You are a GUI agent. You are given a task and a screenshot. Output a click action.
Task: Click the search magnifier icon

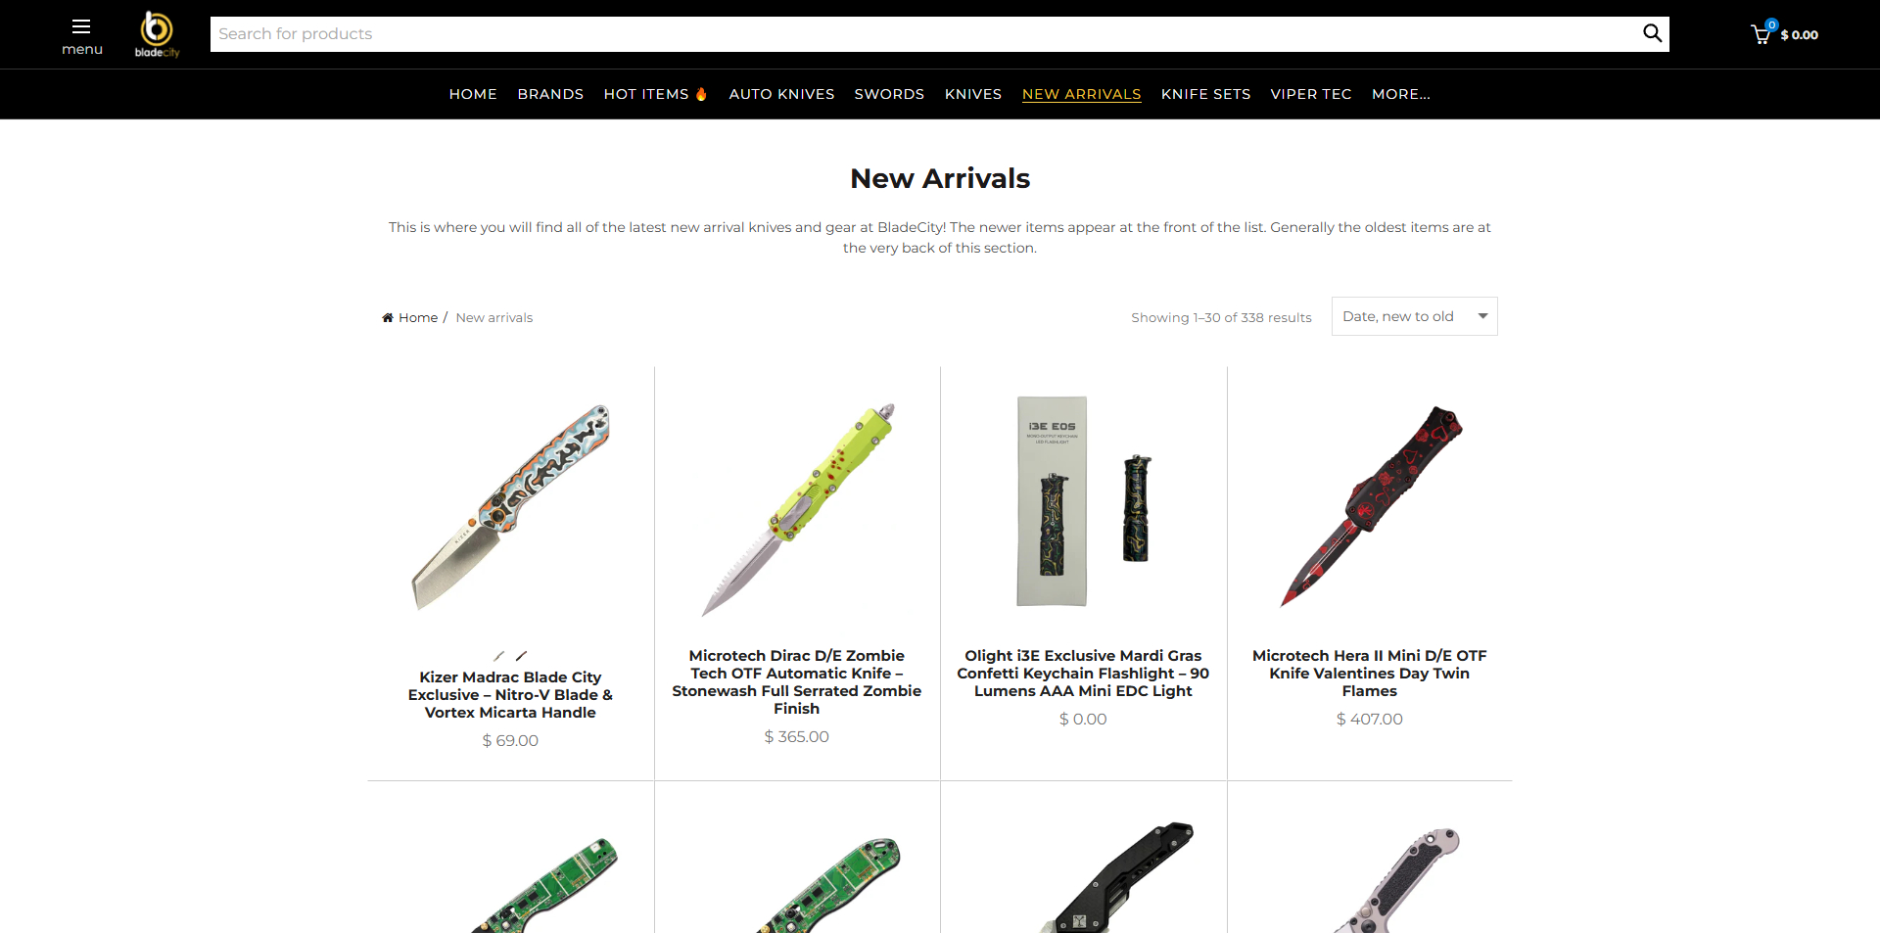coord(1652,33)
